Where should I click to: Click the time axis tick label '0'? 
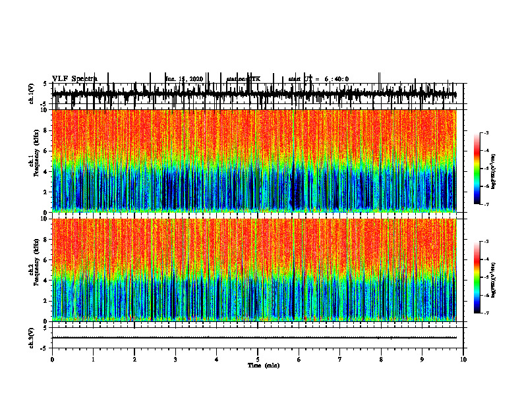coord(52,360)
